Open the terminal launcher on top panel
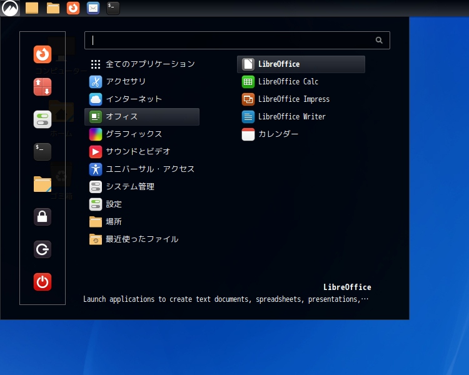469x375 pixels. (113, 8)
